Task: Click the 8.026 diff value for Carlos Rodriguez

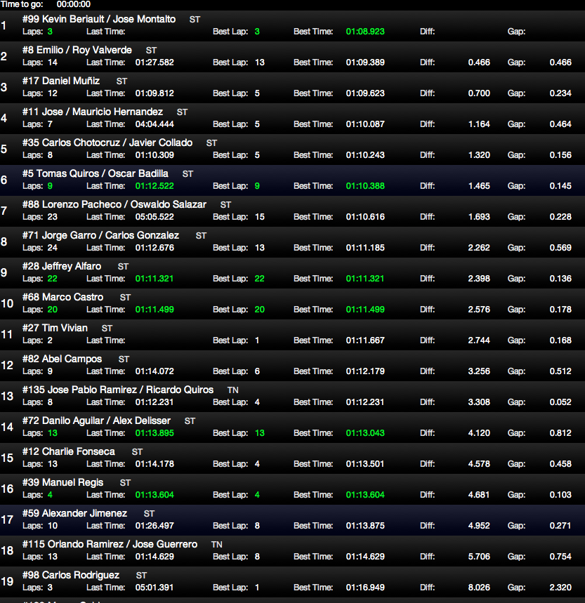Action: pyautogui.click(x=479, y=588)
